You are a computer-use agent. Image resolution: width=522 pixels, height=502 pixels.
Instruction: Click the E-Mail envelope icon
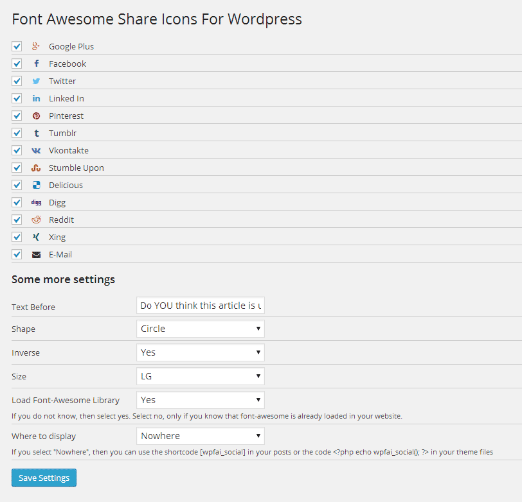(x=36, y=254)
